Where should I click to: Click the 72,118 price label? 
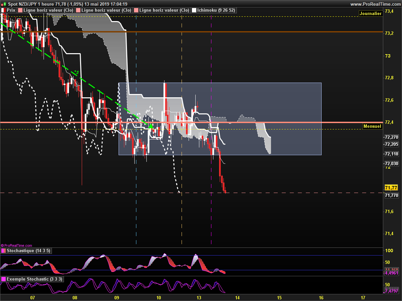tap(392, 154)
